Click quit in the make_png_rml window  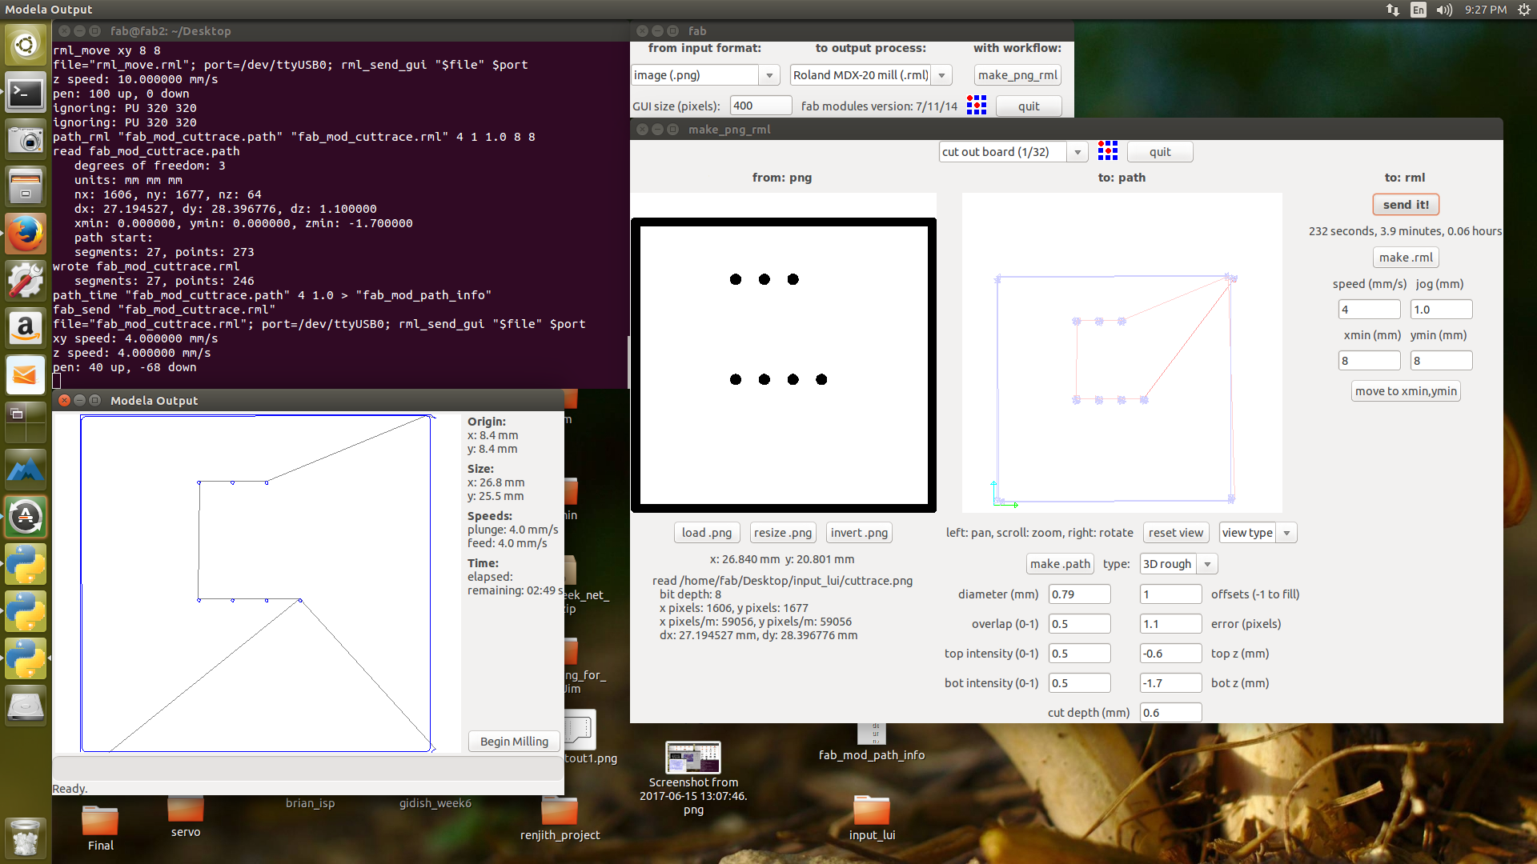[1160, 152]
